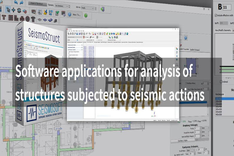This screenshot has height=156, width=234.
Task: Click the globe icon at SeismoStruct toolbar end
Action: (x=127, y=34)
